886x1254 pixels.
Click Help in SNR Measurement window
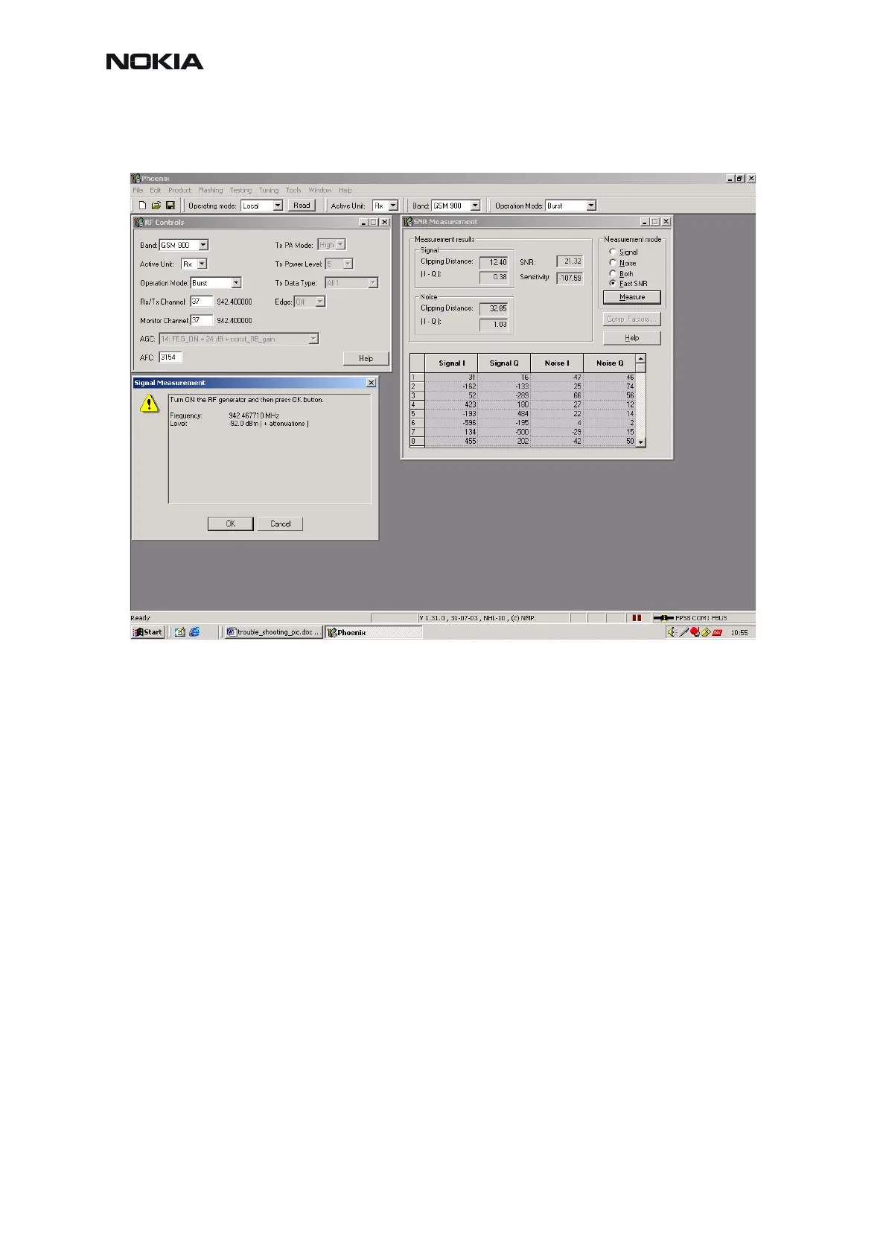(x=632, y=338)
